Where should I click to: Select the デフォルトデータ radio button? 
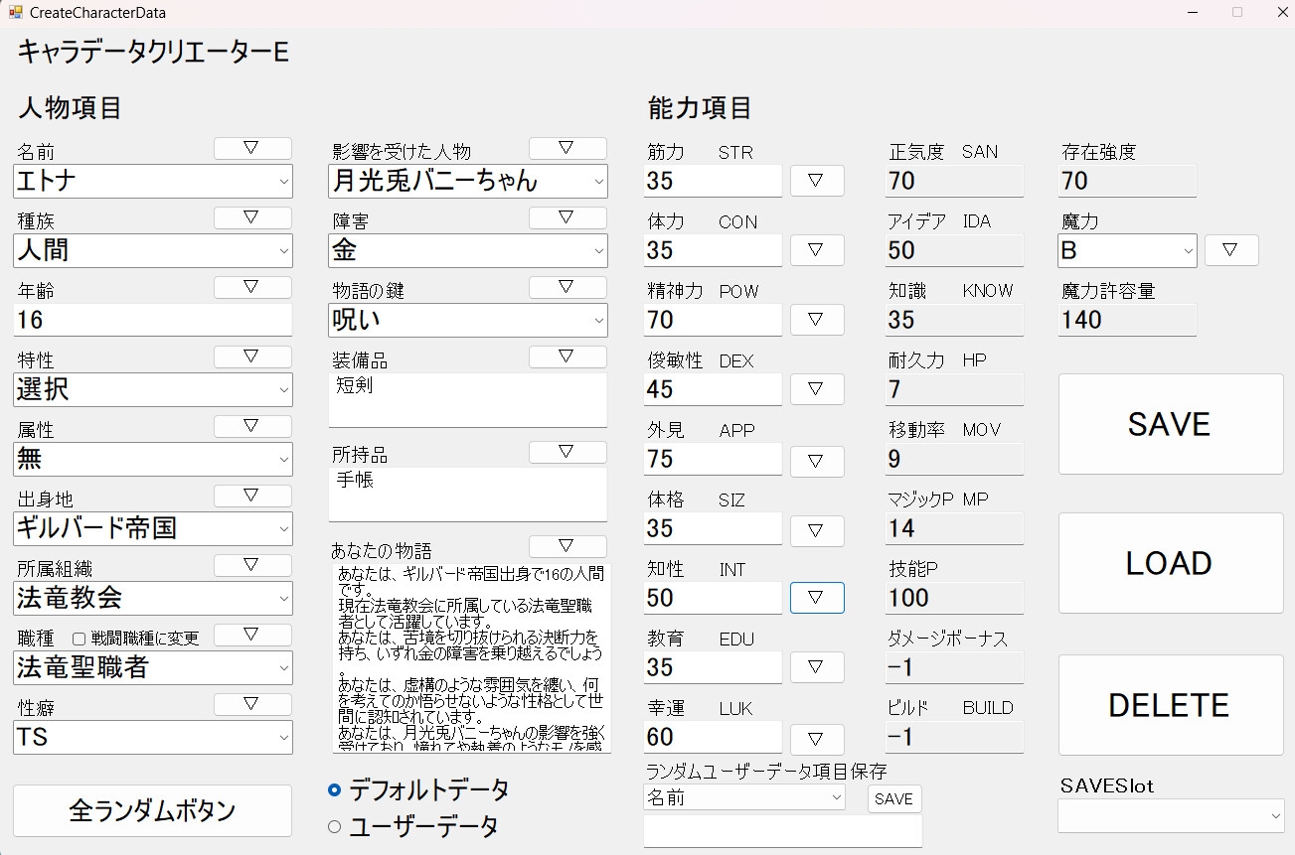[x=335, y=790]
